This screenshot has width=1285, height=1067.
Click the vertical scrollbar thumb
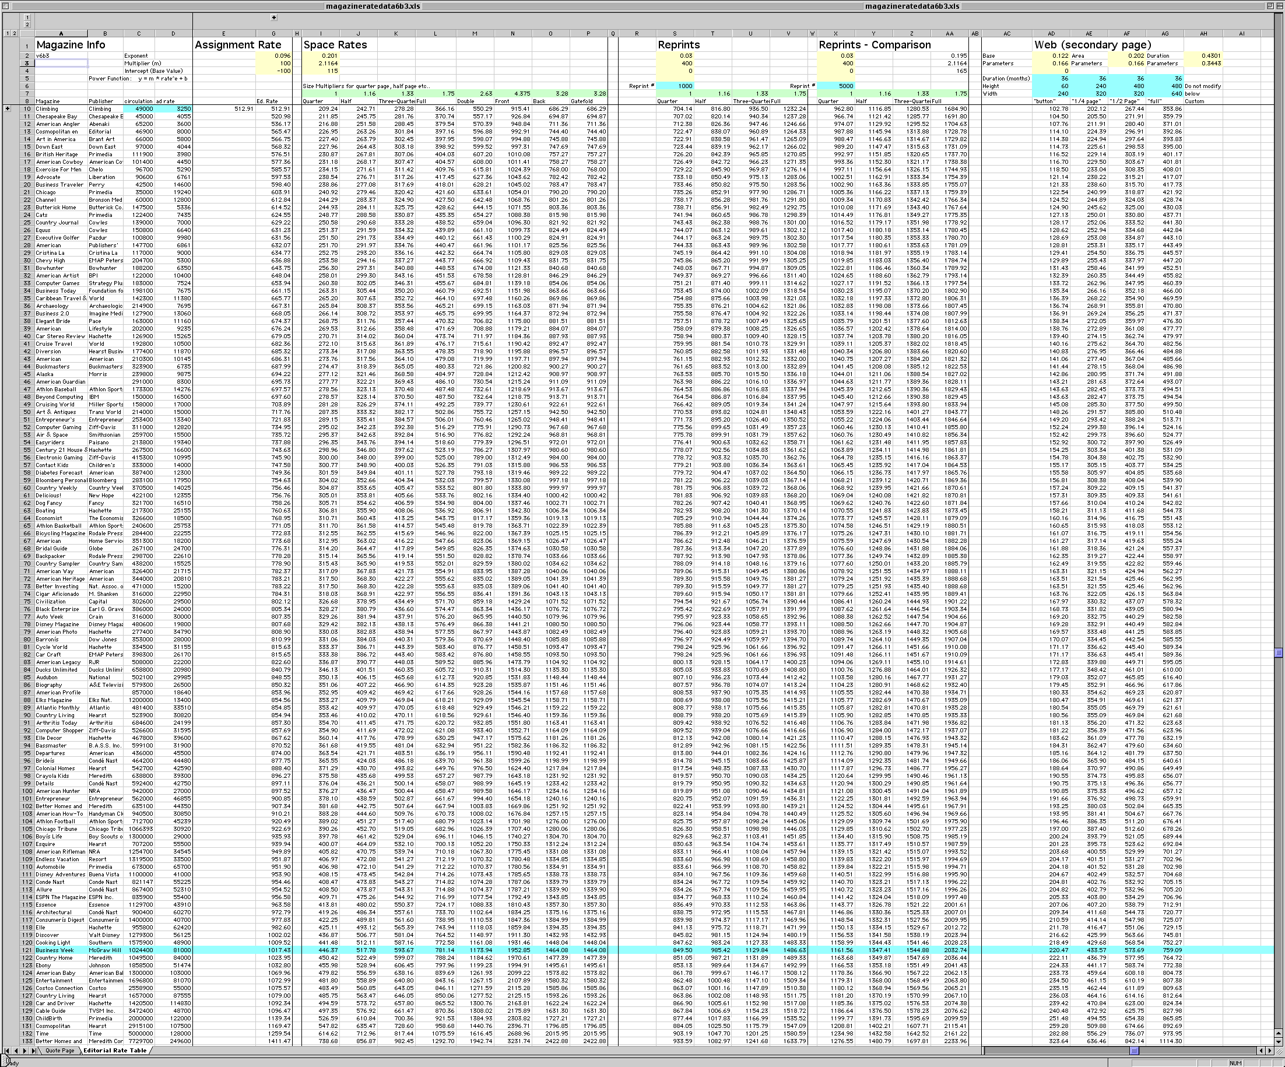[x=1278, y=654]
